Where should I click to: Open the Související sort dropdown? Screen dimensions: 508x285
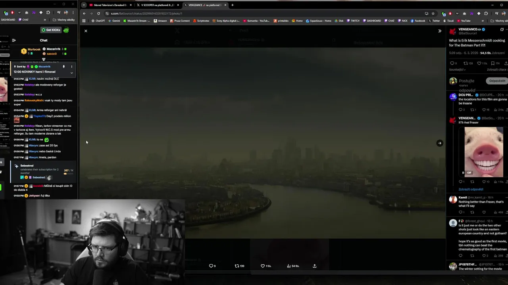click(x=457, y=70)
